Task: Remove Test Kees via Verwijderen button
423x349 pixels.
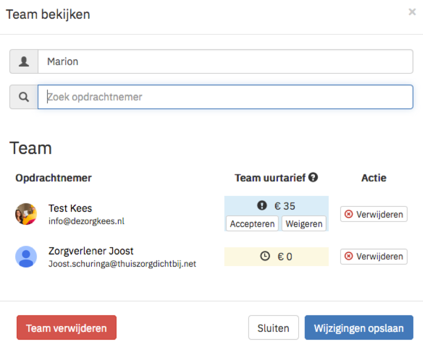Action: point(374,214)
